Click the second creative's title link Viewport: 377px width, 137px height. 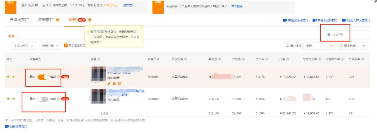click(126, 93)
